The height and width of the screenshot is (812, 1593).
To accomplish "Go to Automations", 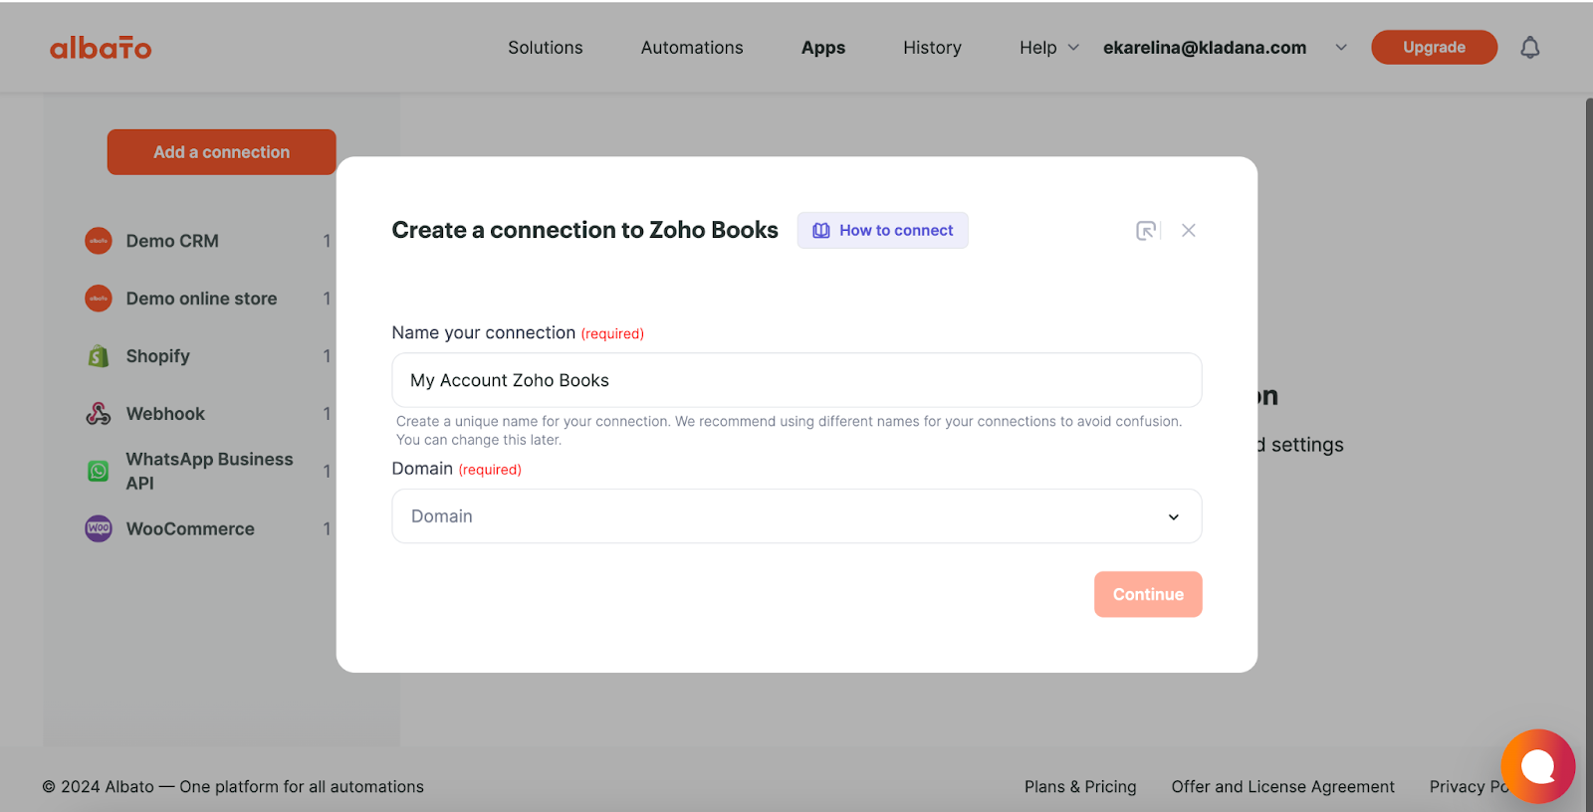I will [692, 48].
